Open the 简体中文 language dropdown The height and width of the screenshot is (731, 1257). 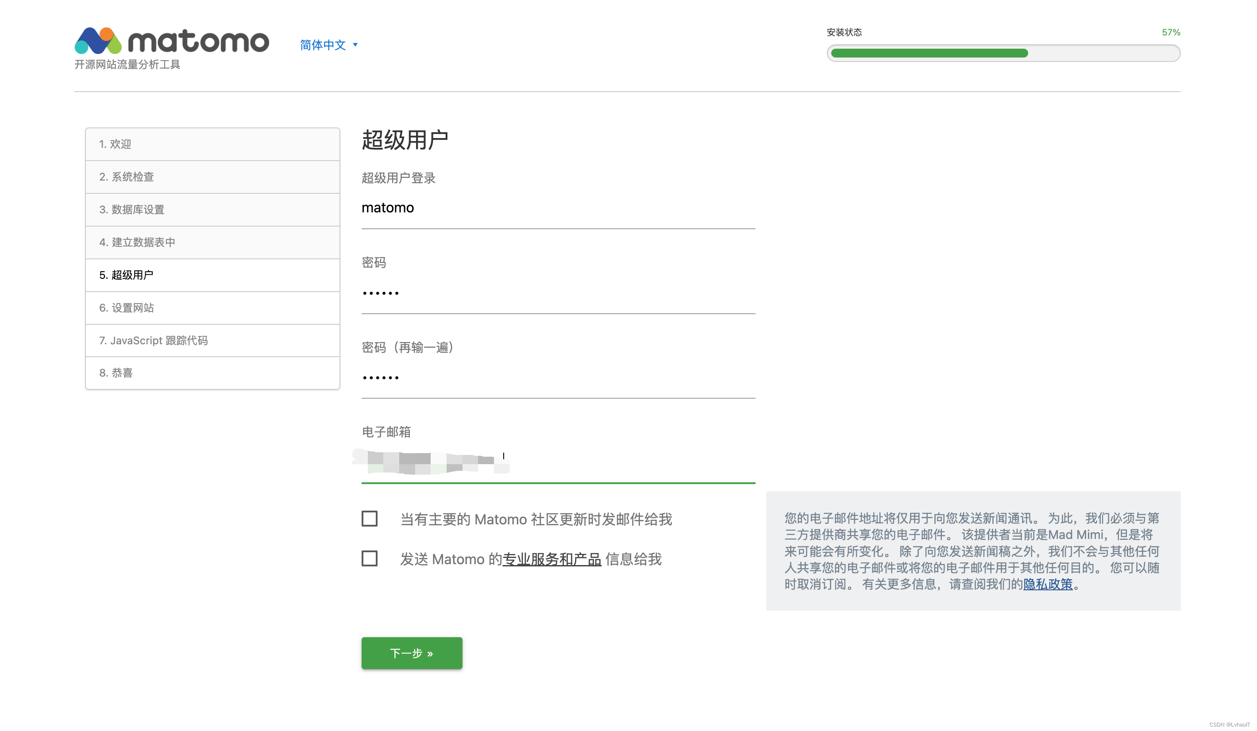click(x=329, y=45)
